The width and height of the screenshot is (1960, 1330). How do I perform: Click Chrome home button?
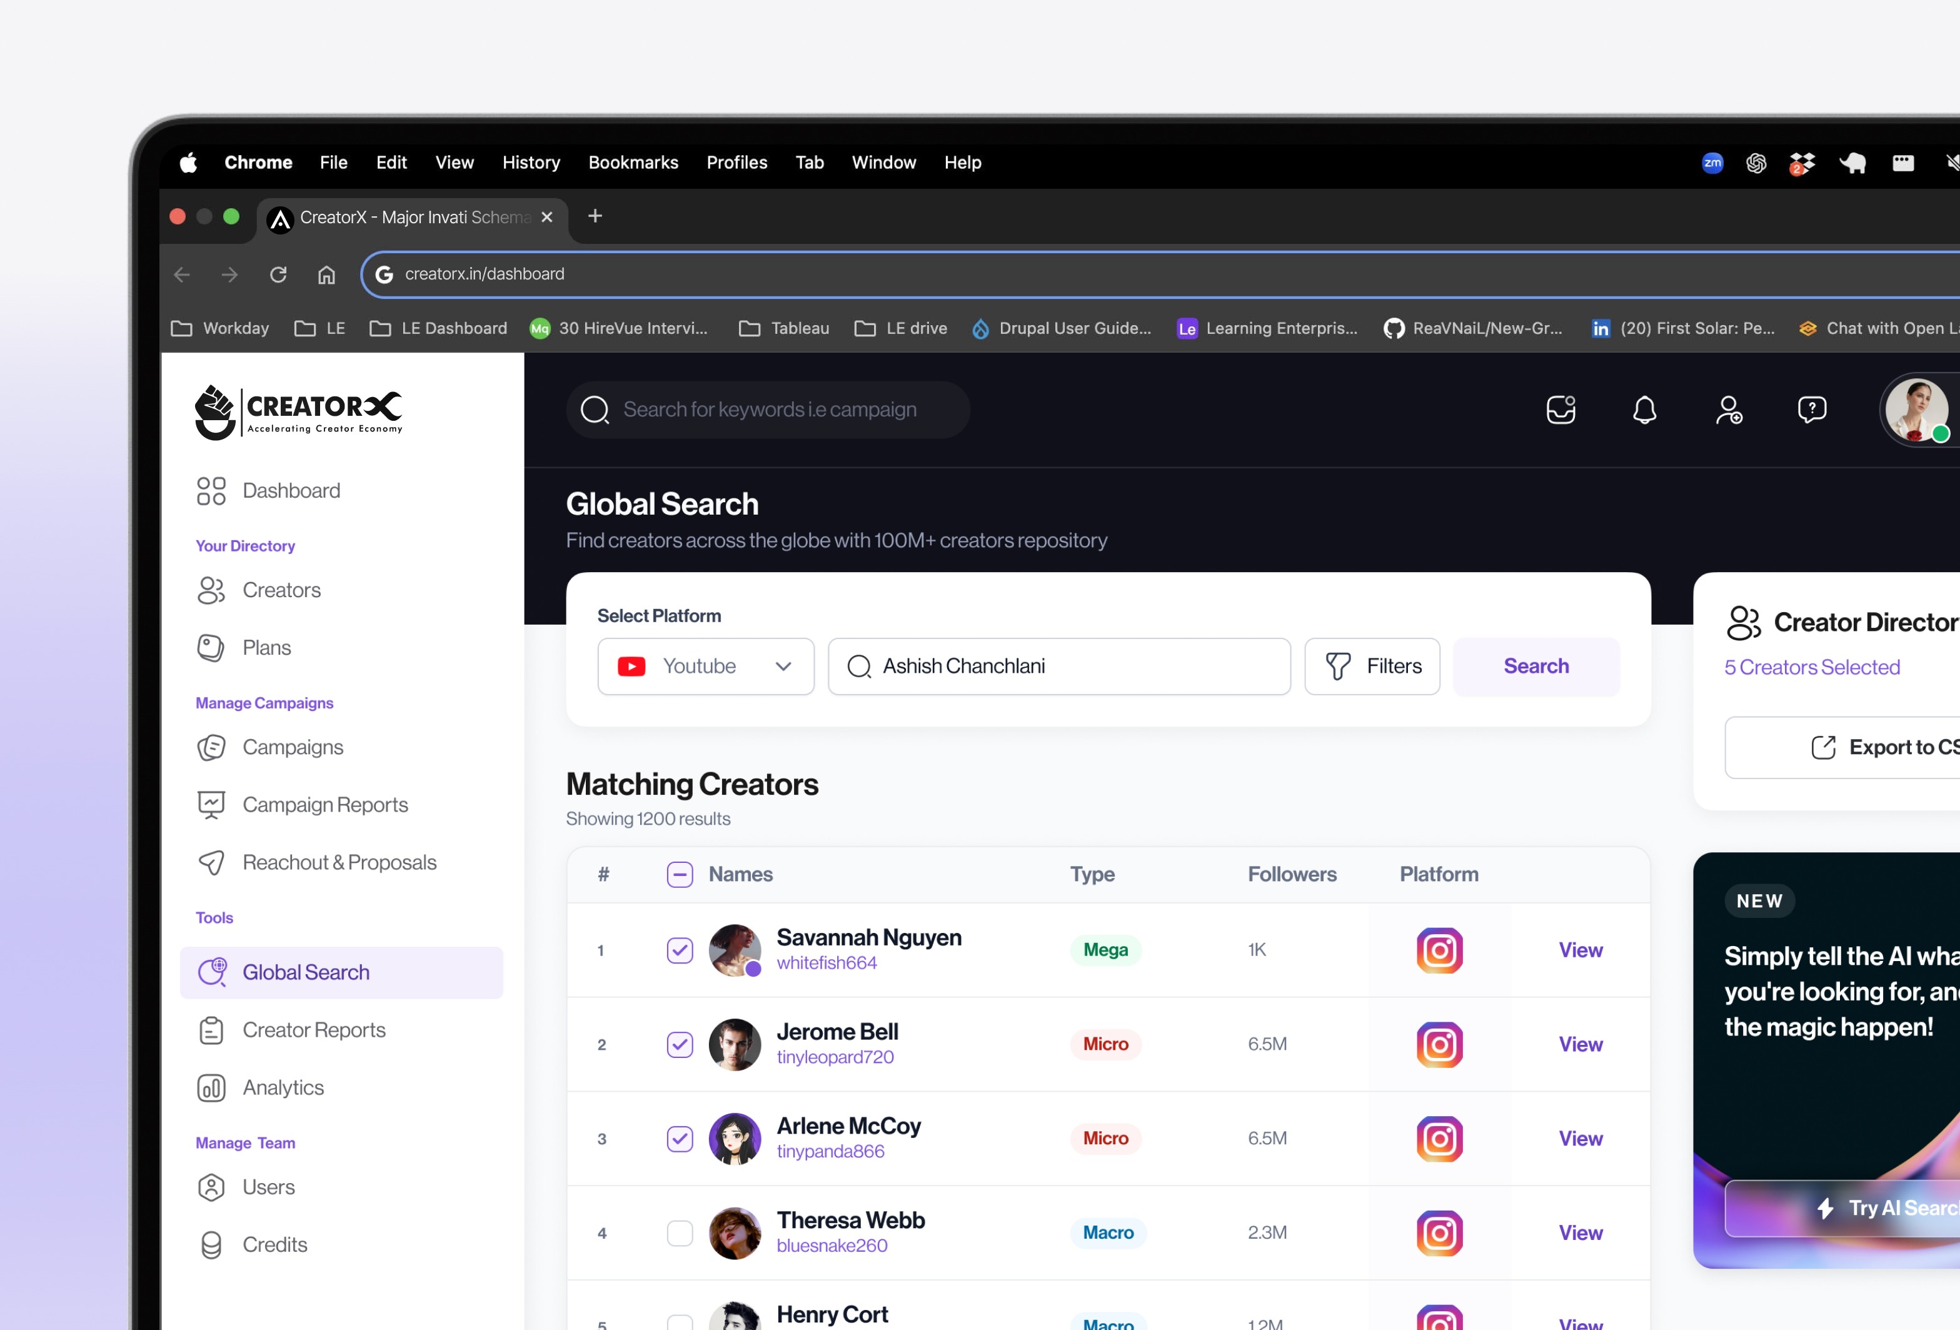click(x=326, y=275)
